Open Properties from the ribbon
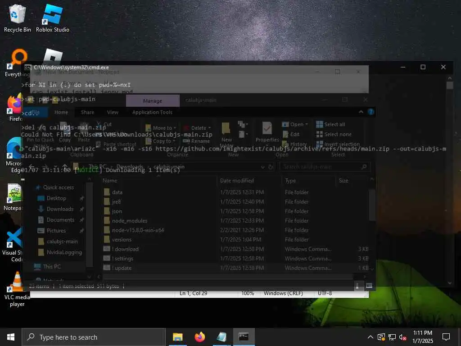461x346 pixels. coord(267,133)
